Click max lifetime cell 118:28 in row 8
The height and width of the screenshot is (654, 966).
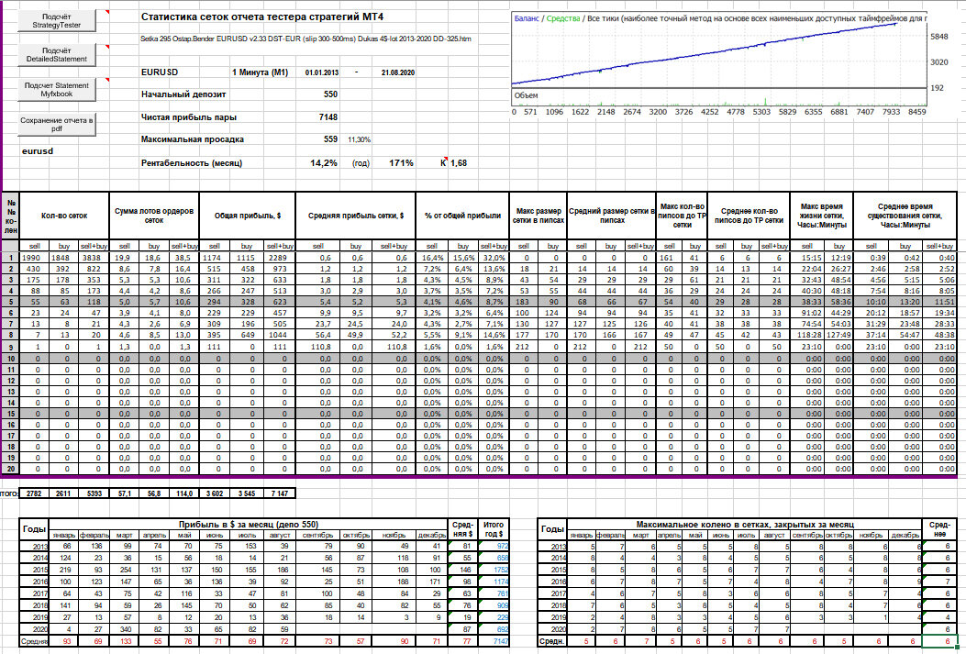(x=806, y=335)
